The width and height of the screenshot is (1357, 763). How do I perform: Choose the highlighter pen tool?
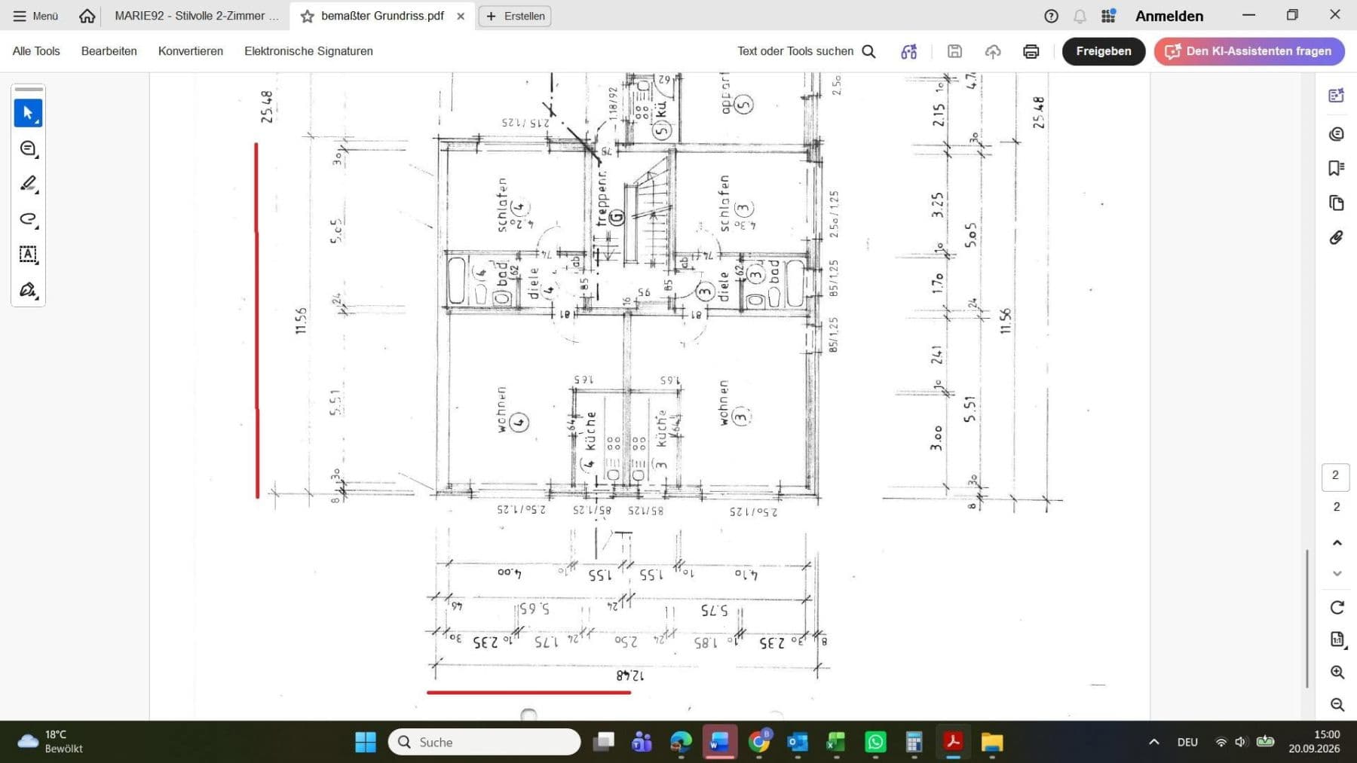point(28,184)
